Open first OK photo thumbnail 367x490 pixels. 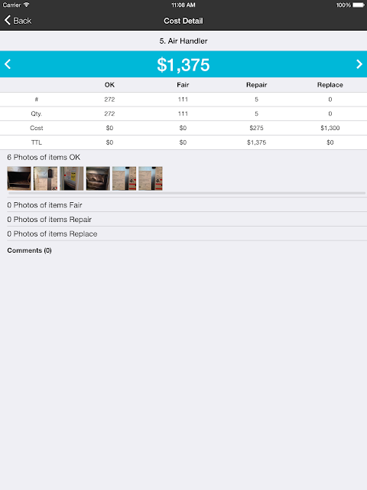(19, 178)
